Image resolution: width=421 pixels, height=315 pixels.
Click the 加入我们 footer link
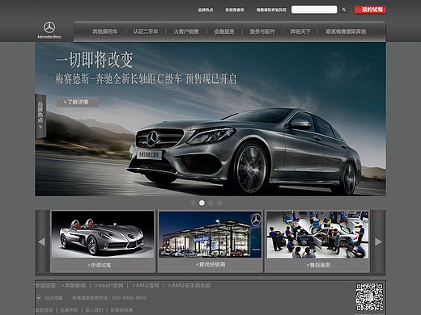(94, 310)
